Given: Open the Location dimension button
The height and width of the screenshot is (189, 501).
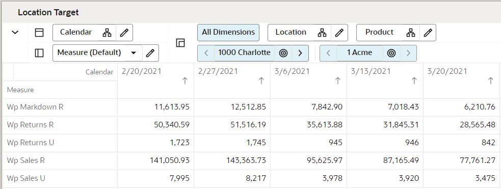Looking at the screenshot, I should pos(291,32).
